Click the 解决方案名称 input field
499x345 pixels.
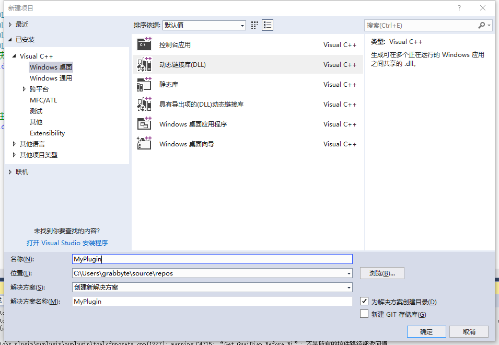coord(212,302)
